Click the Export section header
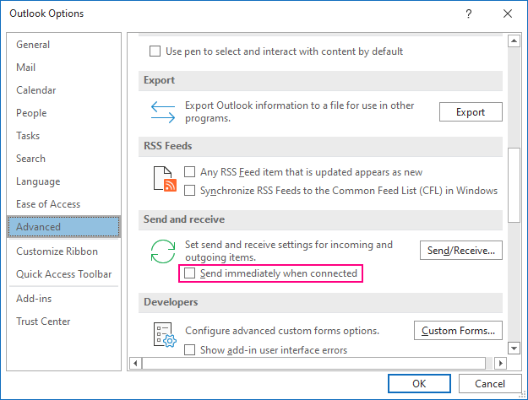The width and height of the screenshot is (528, 400). coord(320,80)
